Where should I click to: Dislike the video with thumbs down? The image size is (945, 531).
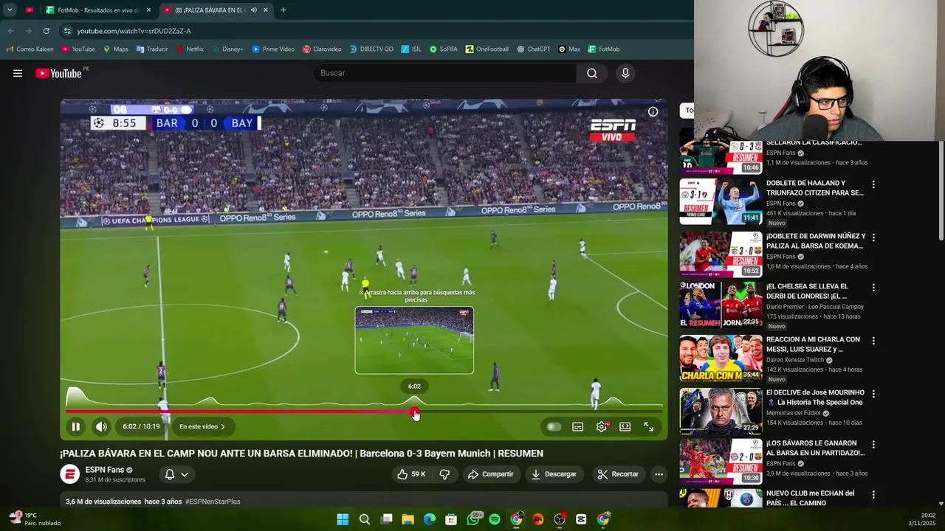pos(444,474)
